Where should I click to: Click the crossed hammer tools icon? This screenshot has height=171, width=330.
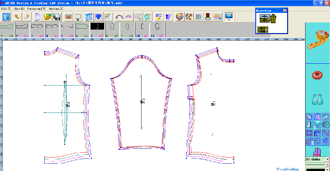click(189, 16)
